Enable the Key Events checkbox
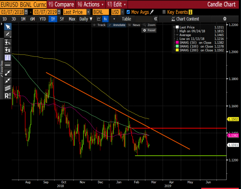 [x=164, y=12]
